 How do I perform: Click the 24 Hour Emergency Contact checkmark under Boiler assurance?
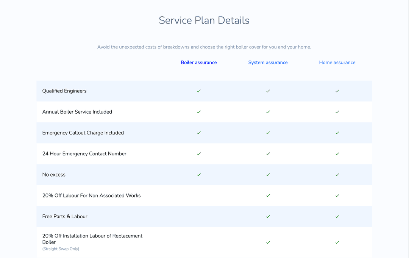(199, 154)
